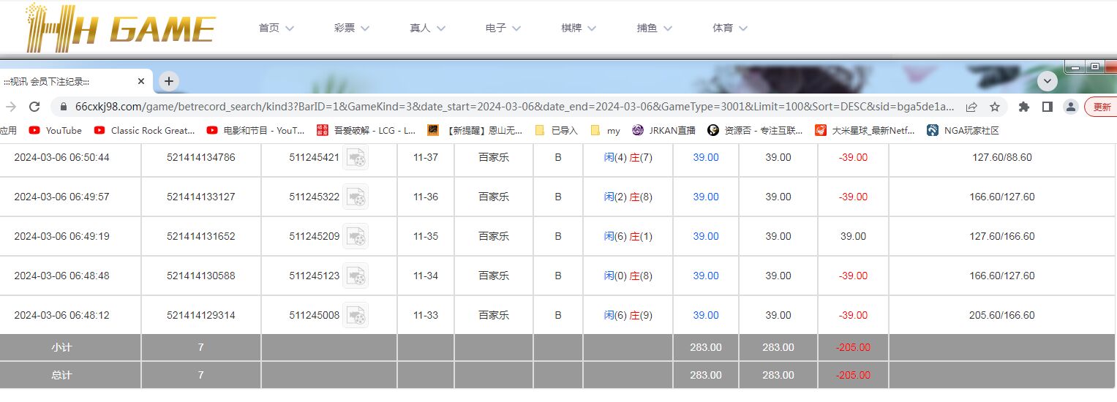Open the extensions puzzle icon
Image resolution: width=1117 pixels, height=402 pixels.
tap(1024, 107)
